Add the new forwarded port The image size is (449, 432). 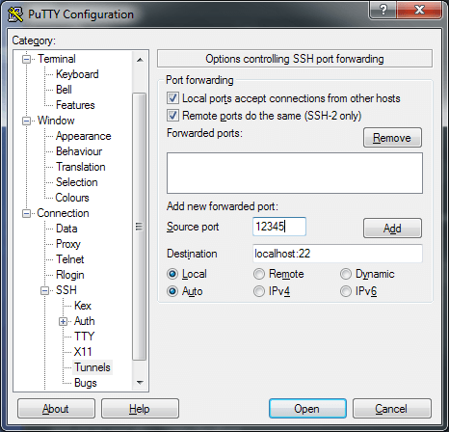pos(392,229)
